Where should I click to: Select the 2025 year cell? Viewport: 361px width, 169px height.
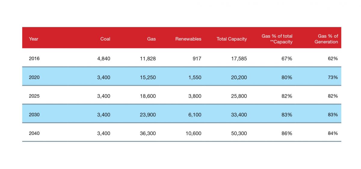coord(34,96)
